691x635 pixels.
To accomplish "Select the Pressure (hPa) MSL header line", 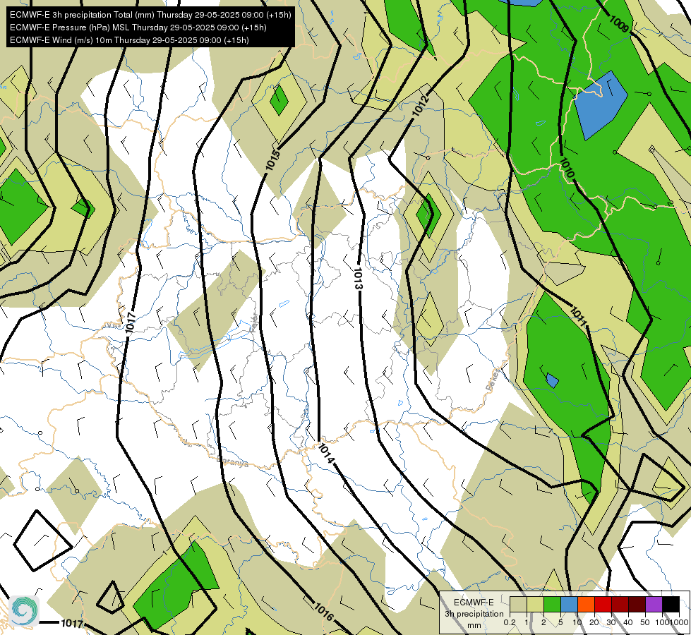I will click(x=138, y=28).
